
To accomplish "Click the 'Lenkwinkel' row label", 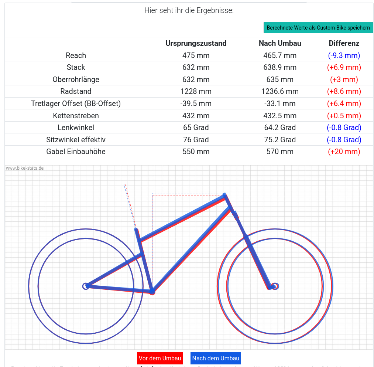I will (76, 128).
